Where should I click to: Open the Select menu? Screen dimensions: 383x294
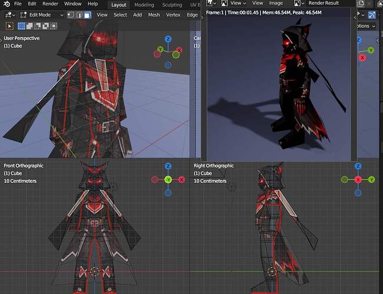pyautogui.click(x=120, y=15)
